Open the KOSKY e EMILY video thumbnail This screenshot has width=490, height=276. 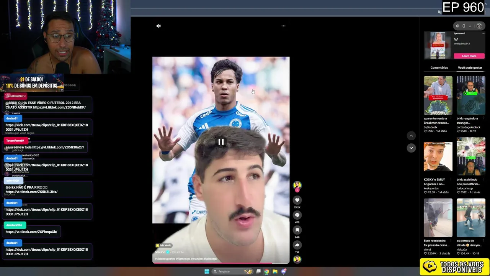pyautogui.click(x=438, y=156)
